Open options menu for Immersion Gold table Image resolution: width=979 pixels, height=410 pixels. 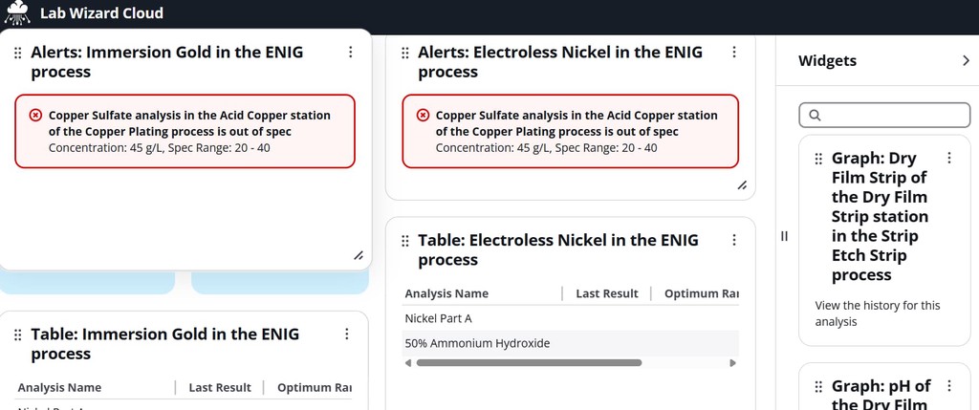click(347, 334)
